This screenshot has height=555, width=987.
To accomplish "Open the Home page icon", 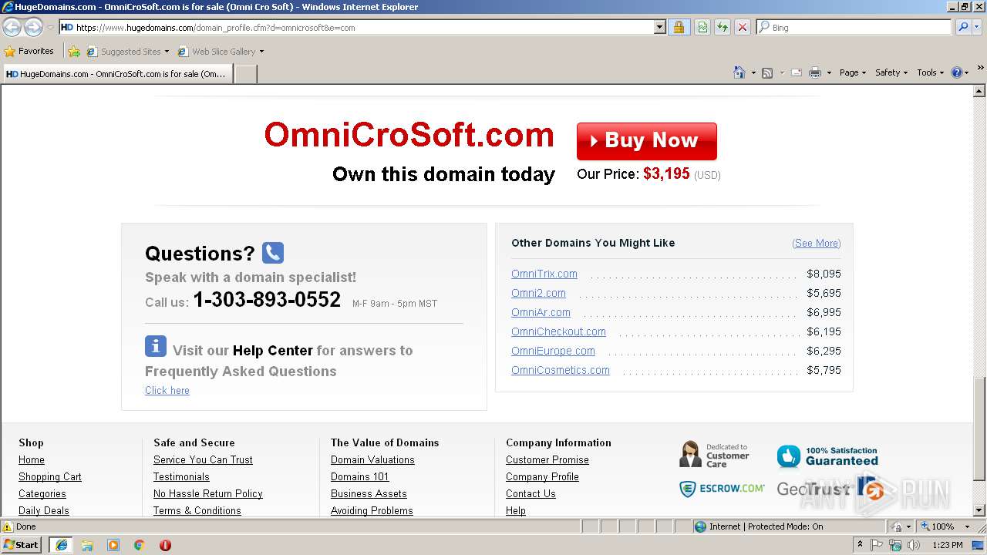I will [x=739, y=72].
